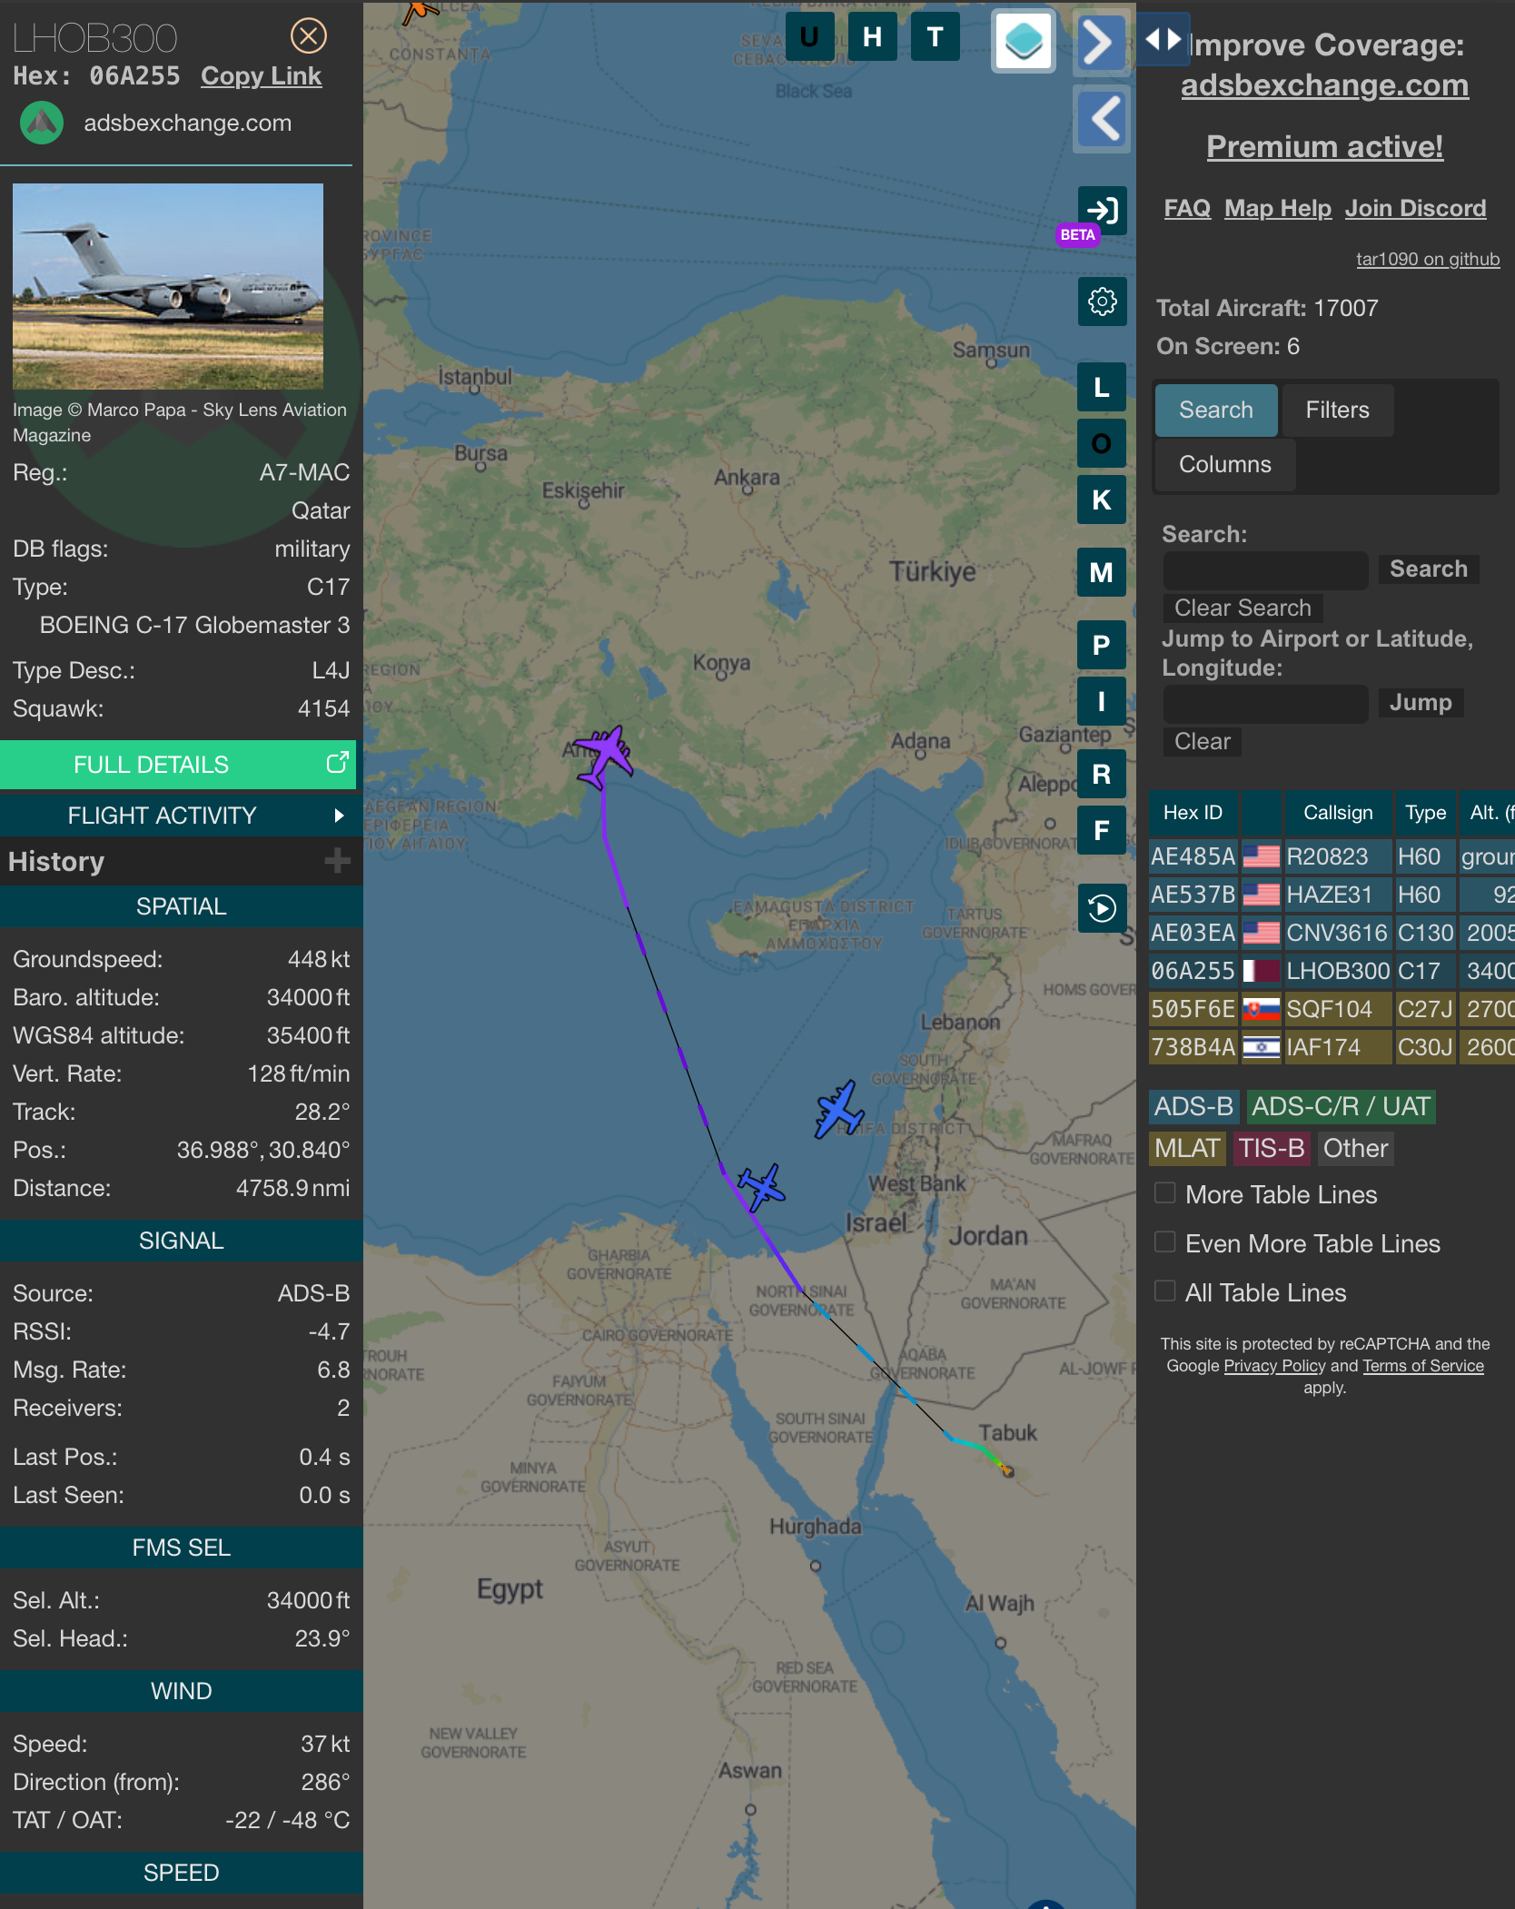The image size is (1515, 1909).
Task: Click the R map button
Action: (x=1102, y=774)
